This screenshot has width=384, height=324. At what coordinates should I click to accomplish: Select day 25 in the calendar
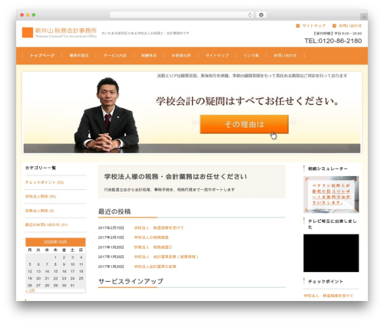point(81,278)
